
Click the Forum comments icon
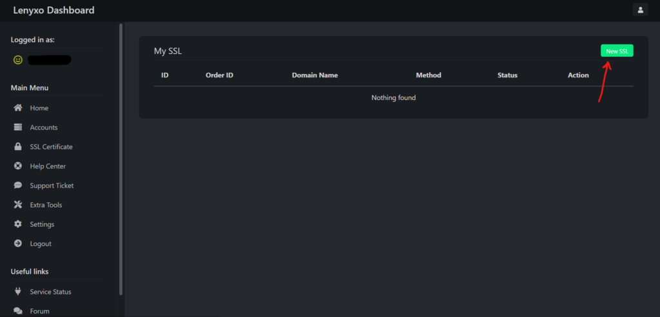17,311
